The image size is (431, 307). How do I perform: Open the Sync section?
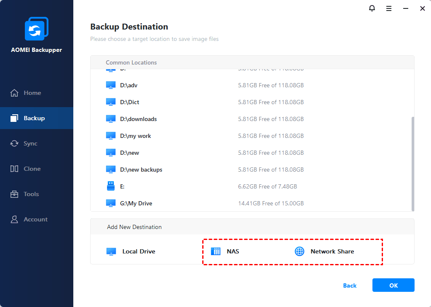30,143
